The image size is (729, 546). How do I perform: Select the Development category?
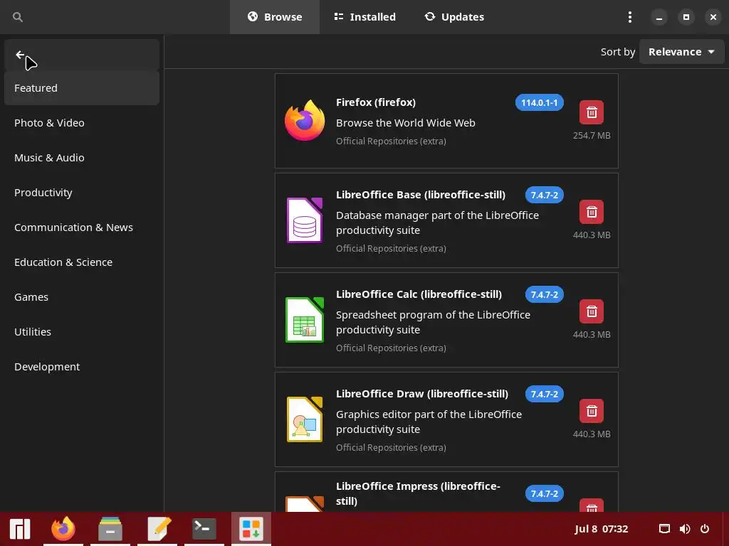pos(82,366)
